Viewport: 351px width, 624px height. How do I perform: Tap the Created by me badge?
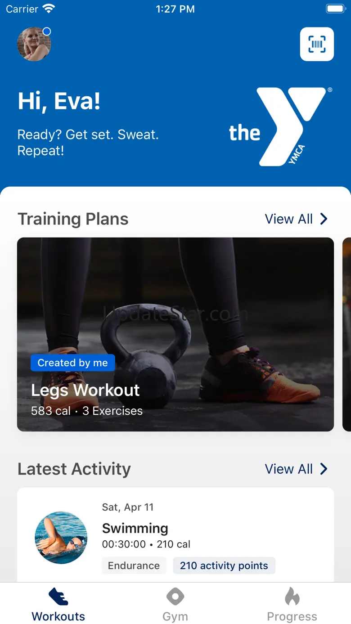coord(73,363)
